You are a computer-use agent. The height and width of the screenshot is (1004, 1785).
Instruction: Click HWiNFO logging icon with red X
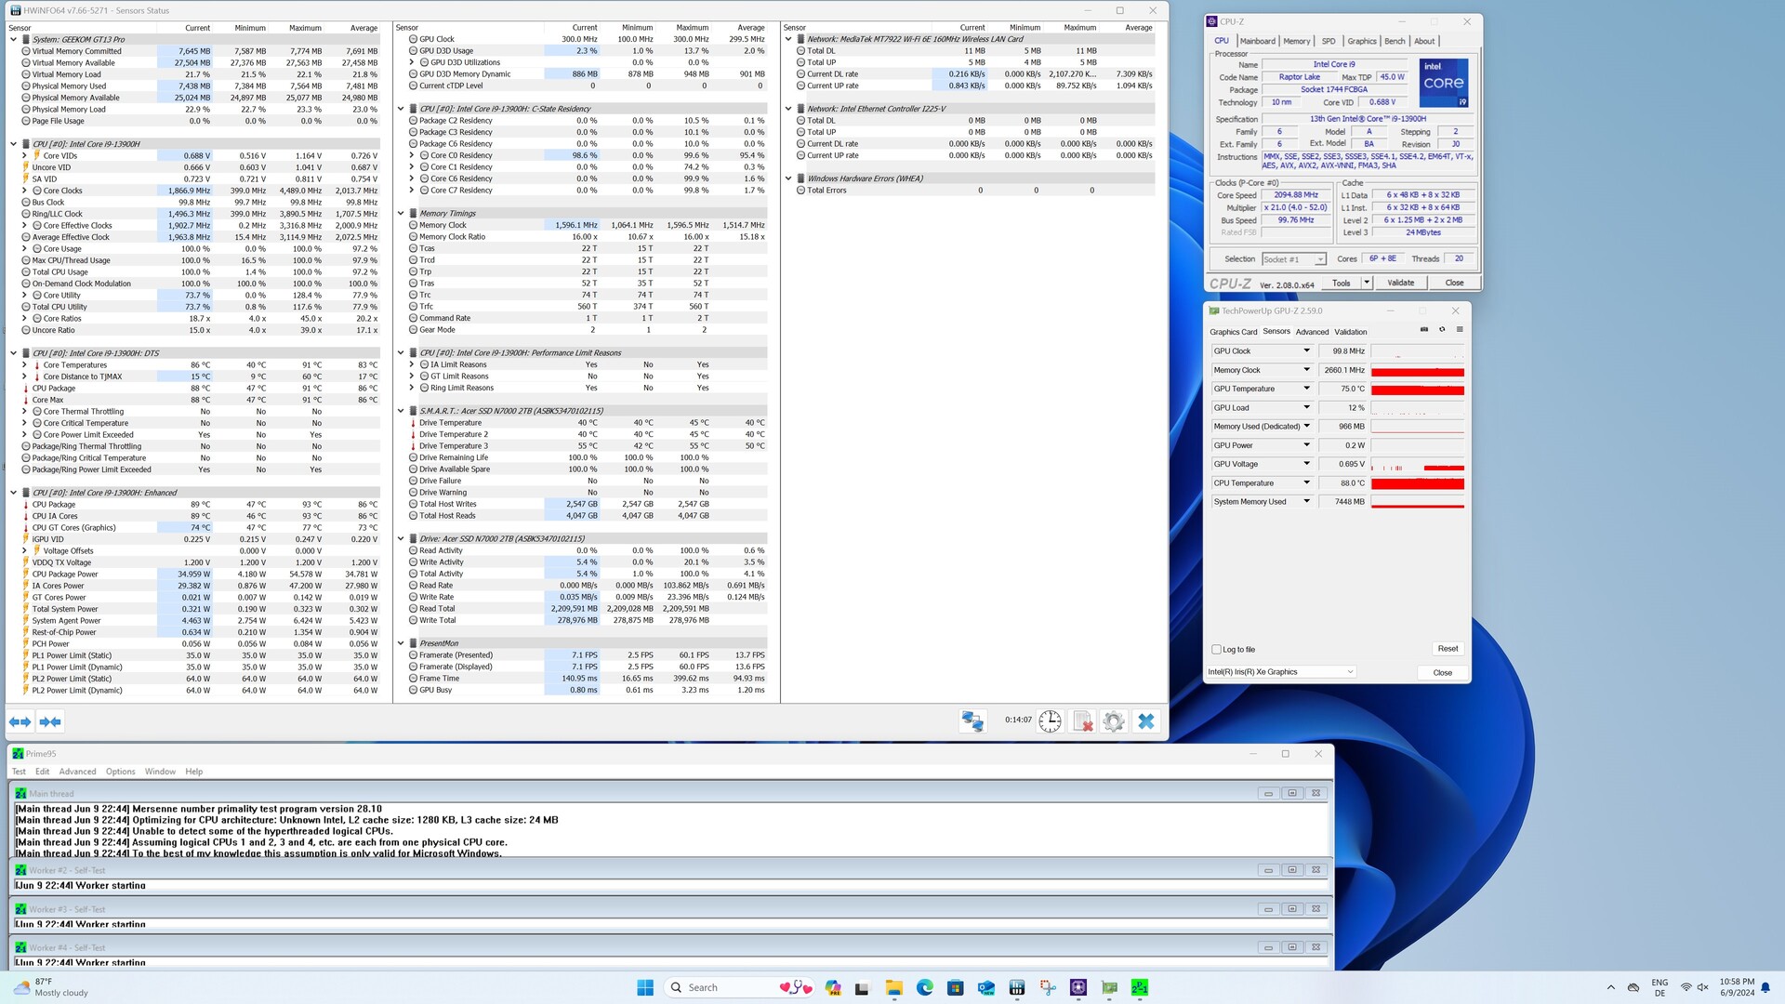pyautogui.click(x=1082, y=721)
